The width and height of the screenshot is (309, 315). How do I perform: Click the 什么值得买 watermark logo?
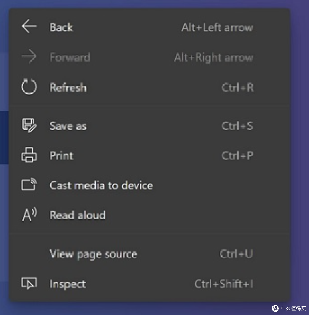pos(289,308)
